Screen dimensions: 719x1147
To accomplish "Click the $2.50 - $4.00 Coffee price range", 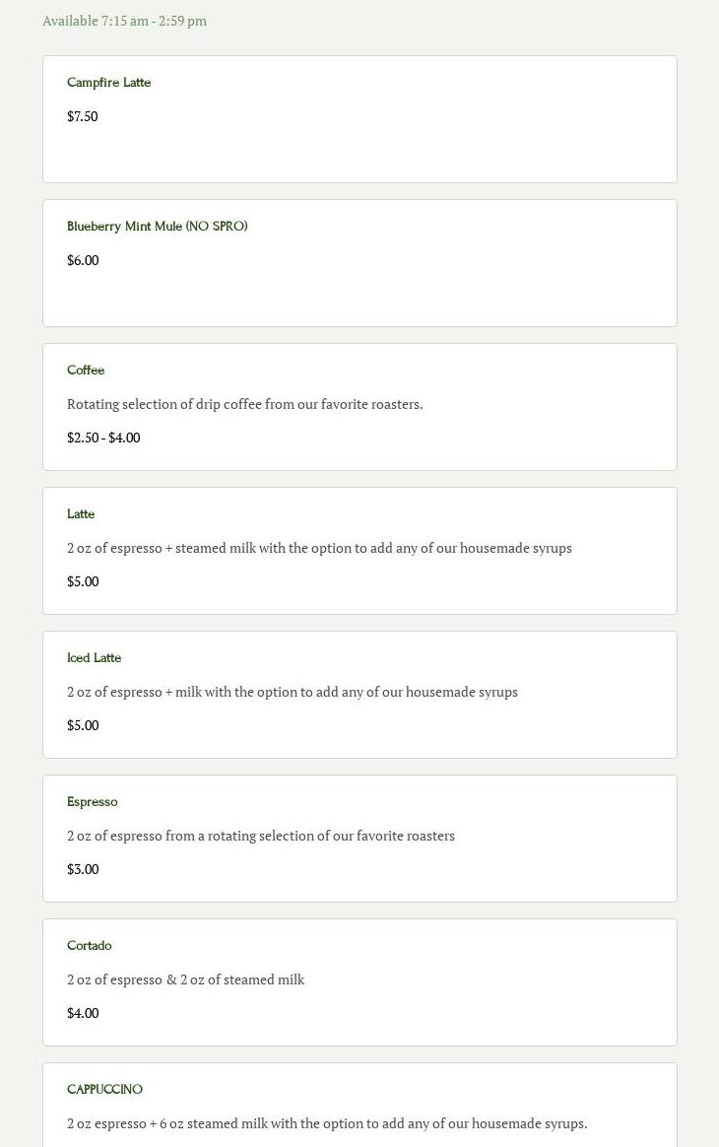I will 103,438.
